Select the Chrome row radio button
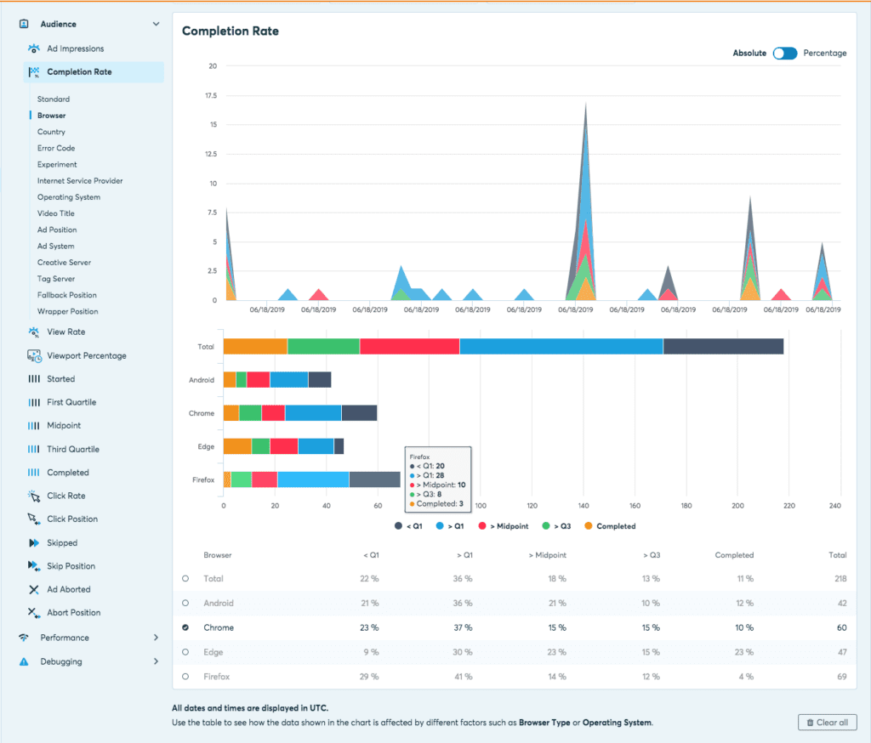 [185, 627]
